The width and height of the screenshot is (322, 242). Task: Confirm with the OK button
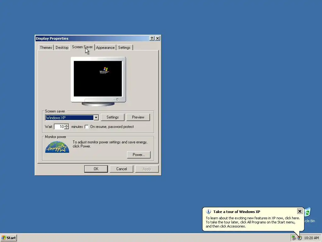[96, 169]
